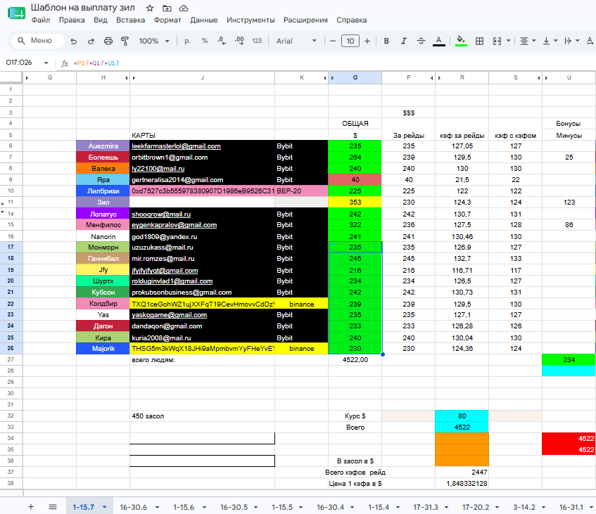Viewport: 596px width, 514px height.
Task: Open the Инструменты menu
Action: click(251, 20)
